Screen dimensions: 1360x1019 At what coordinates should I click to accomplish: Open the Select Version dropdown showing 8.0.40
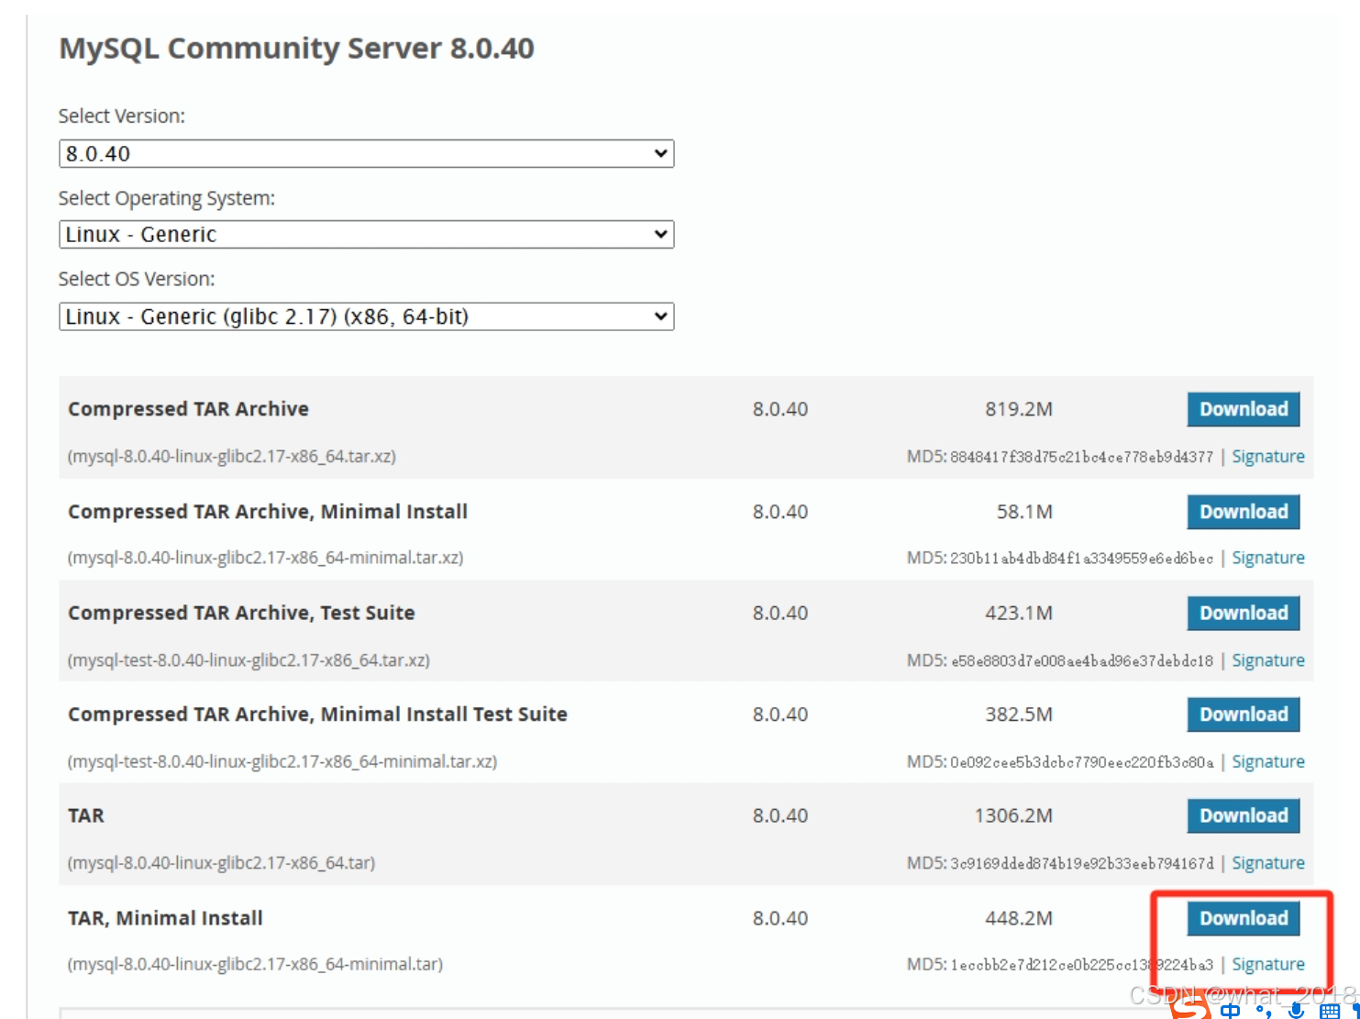366,153
